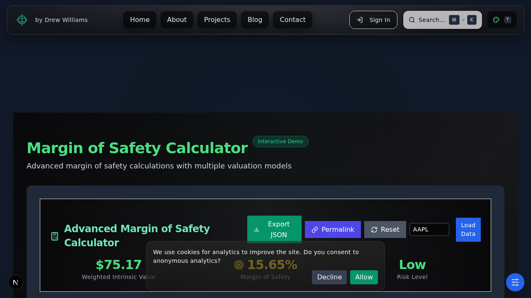531x298 pixels.
Task: Export results as JSON
Action: tap(274, 229)
